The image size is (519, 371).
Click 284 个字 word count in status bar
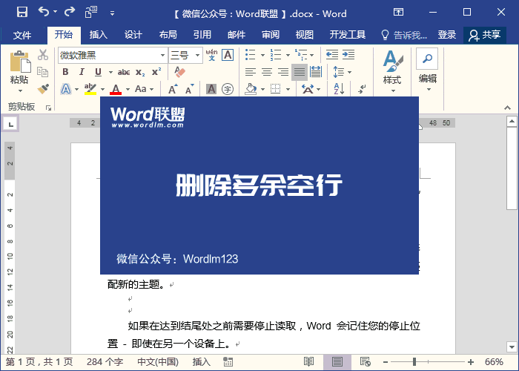point(105,362)
